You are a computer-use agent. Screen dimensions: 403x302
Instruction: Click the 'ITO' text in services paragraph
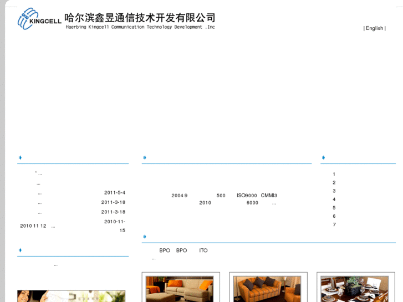tap(203, 250)
